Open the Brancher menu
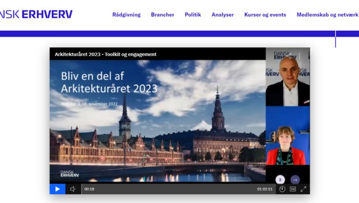Viewport: 359px width, 203px height. (163, 15)
